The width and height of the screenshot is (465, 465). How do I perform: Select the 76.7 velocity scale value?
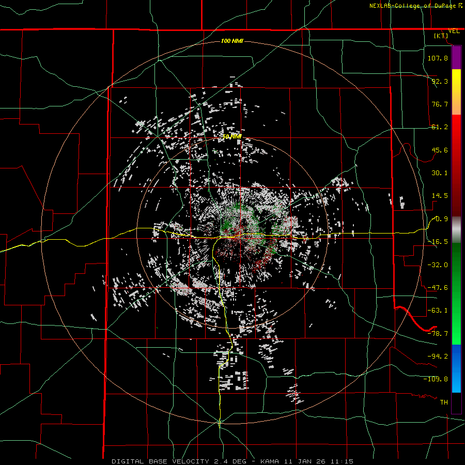coord(440,104)
